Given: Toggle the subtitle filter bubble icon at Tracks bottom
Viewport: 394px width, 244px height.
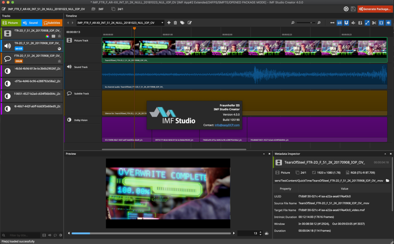Looking at the screenshot, I should [55, 235].
